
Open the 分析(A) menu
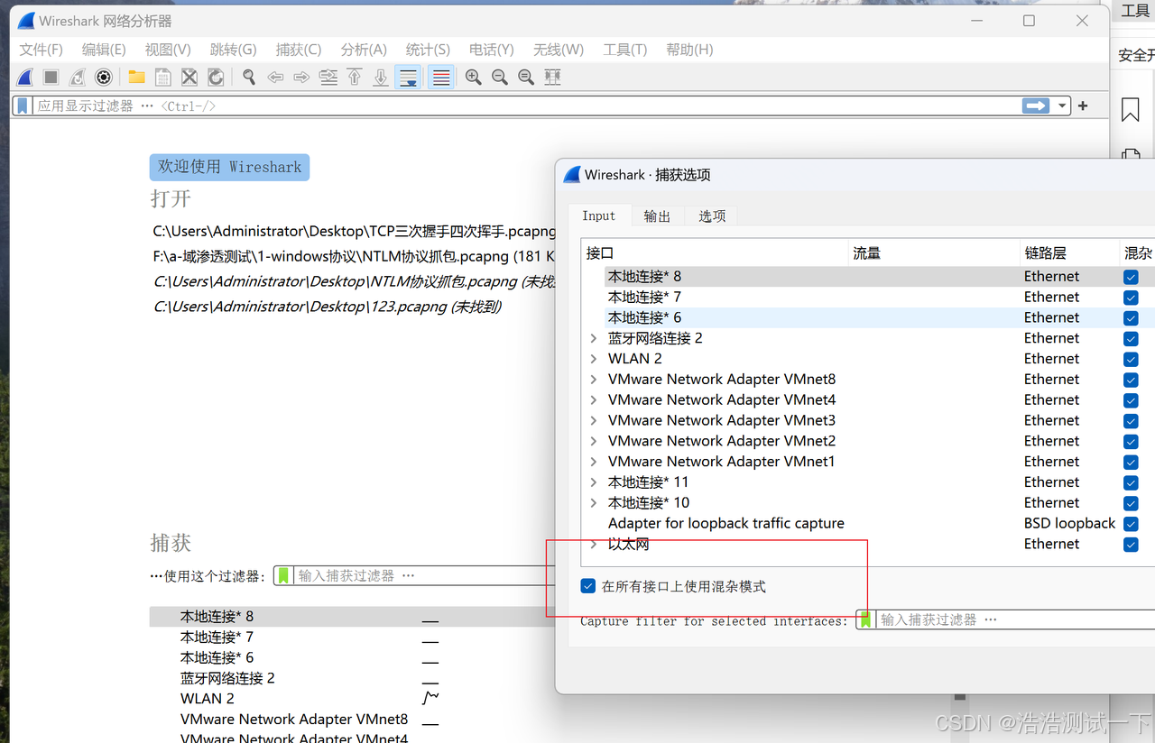364,50
